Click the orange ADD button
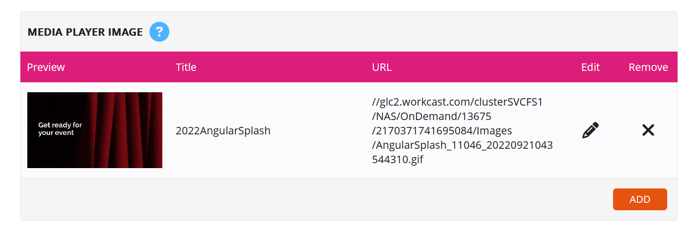The image size is (691, 239). tap(640, 199)
